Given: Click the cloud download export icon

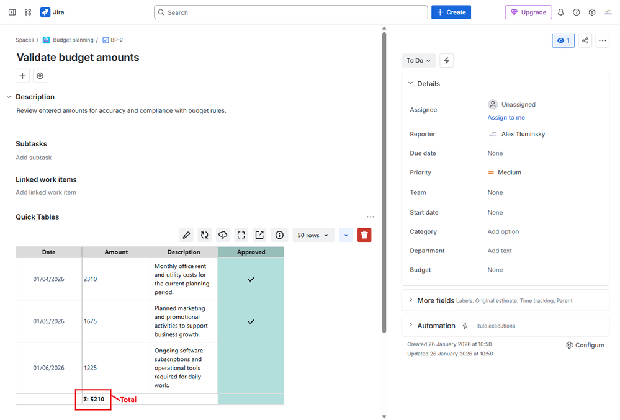Looking at the screenshot, I should pos(223,235).
